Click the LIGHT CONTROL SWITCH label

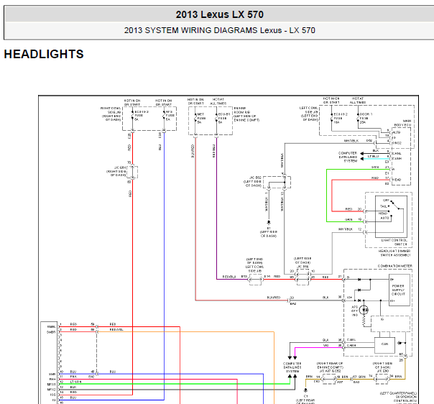[394, 242]
